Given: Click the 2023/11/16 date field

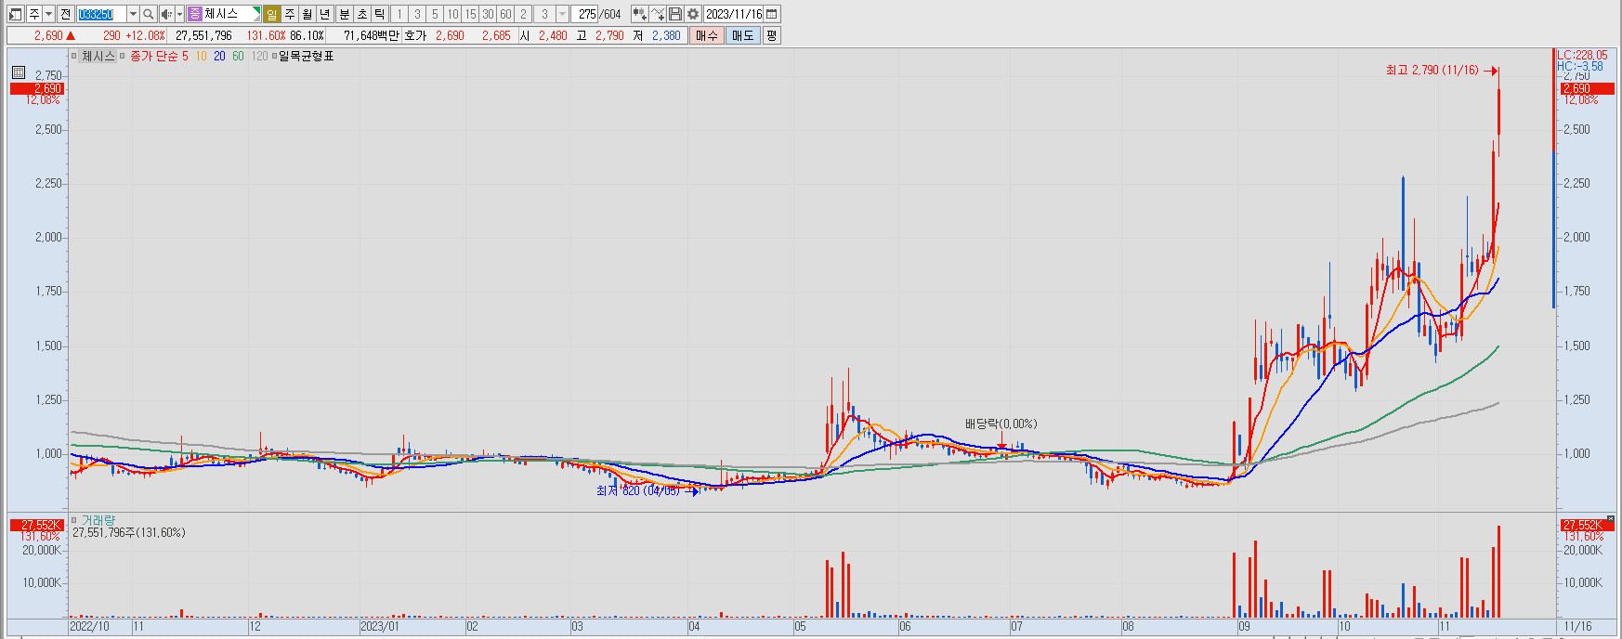Looking at the screenshot, I should (733, 14).
